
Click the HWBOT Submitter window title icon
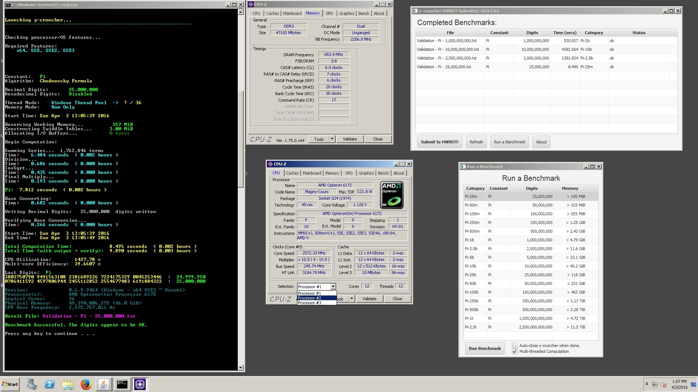[415, 11]
